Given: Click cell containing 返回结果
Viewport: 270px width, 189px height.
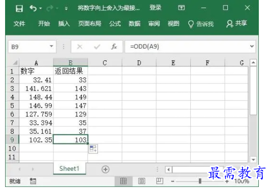Looking at the screenshot, I should coord(71,71).
